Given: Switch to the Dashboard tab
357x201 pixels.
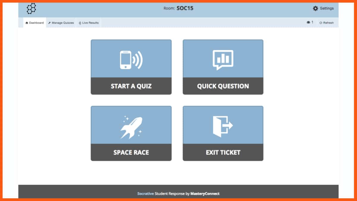Looking at the screenshot, I should pos(35,23).
